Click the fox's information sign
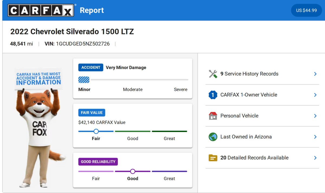Viewport: 325px width, 193px height. pos(38,79)
